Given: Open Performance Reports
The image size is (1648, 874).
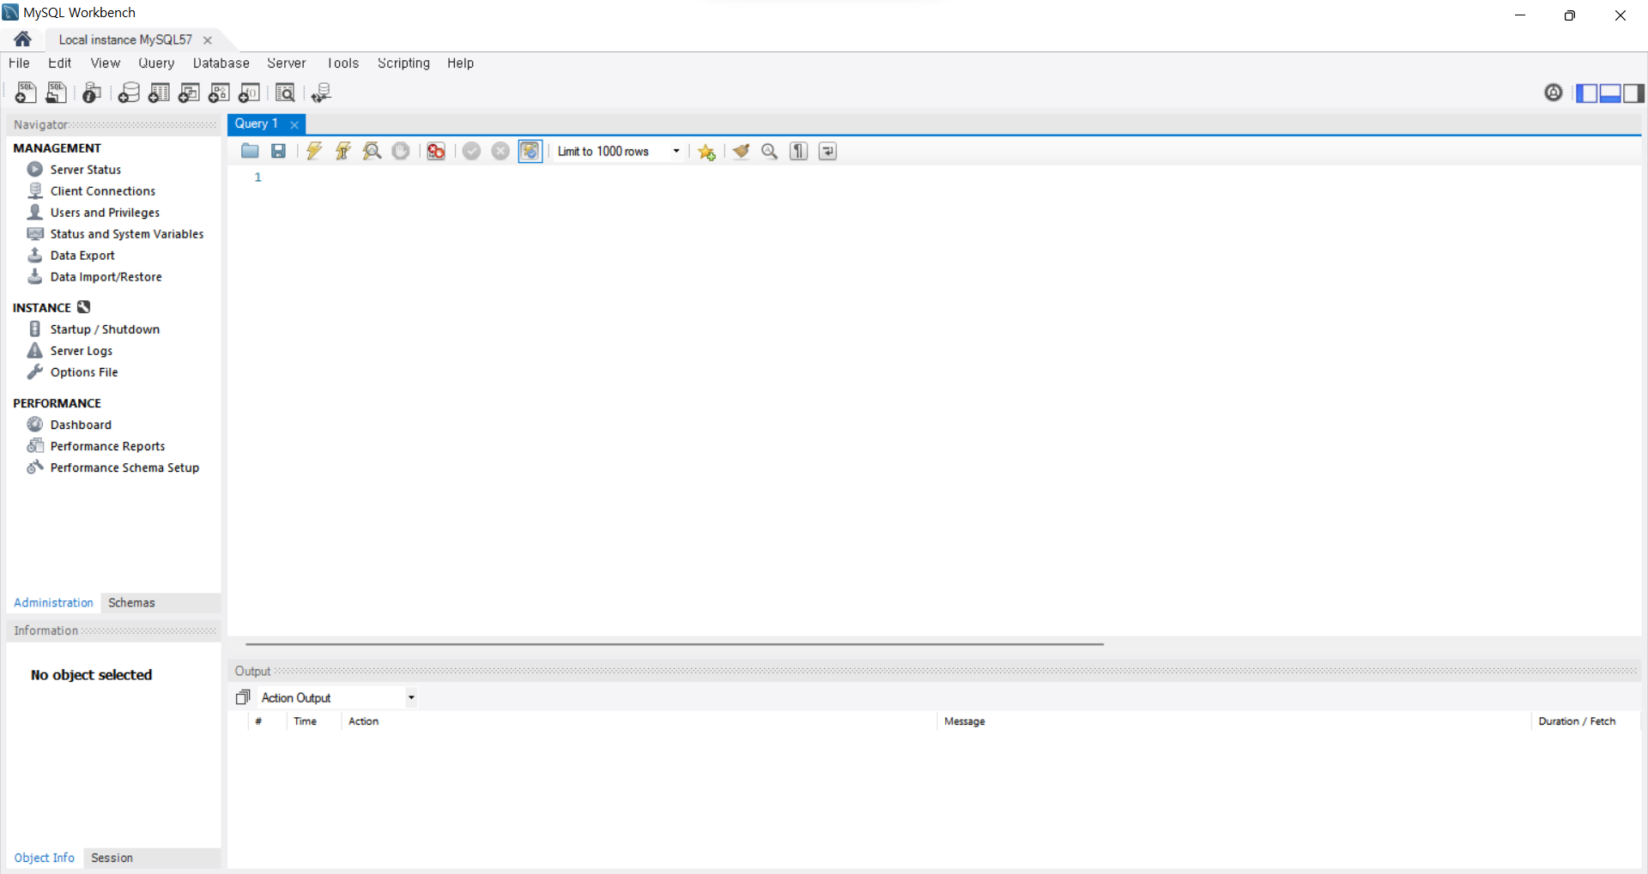Looking at the screenshot, I should coord(107,446).
